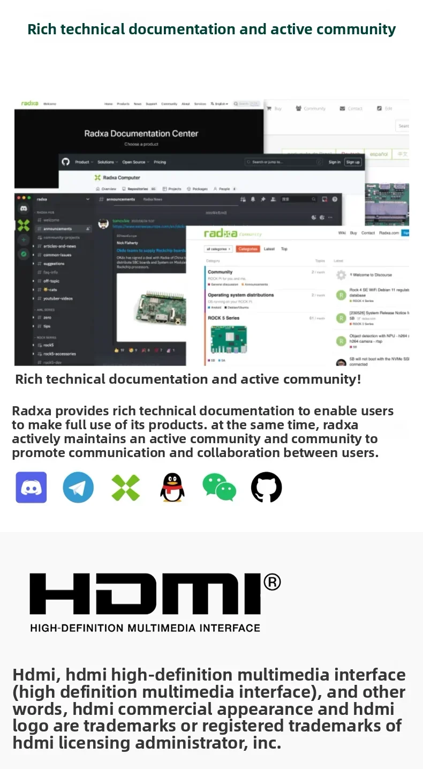Select the Categories tab on the forum

pyautogui.click(x=248, y=249)
